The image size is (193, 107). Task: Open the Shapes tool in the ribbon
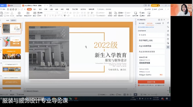tap(116, 13)
